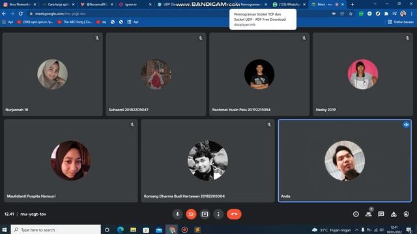Bookmark this page with the star icon
The height and width of the screenshot is (234, 417).
tap(351, 14)
